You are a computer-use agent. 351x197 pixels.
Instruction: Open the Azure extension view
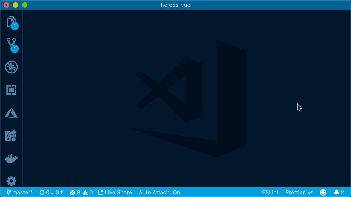[x=11, y=113]
